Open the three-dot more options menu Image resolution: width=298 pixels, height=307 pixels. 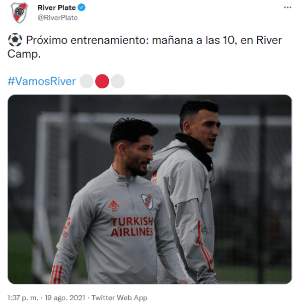point(288,7)
